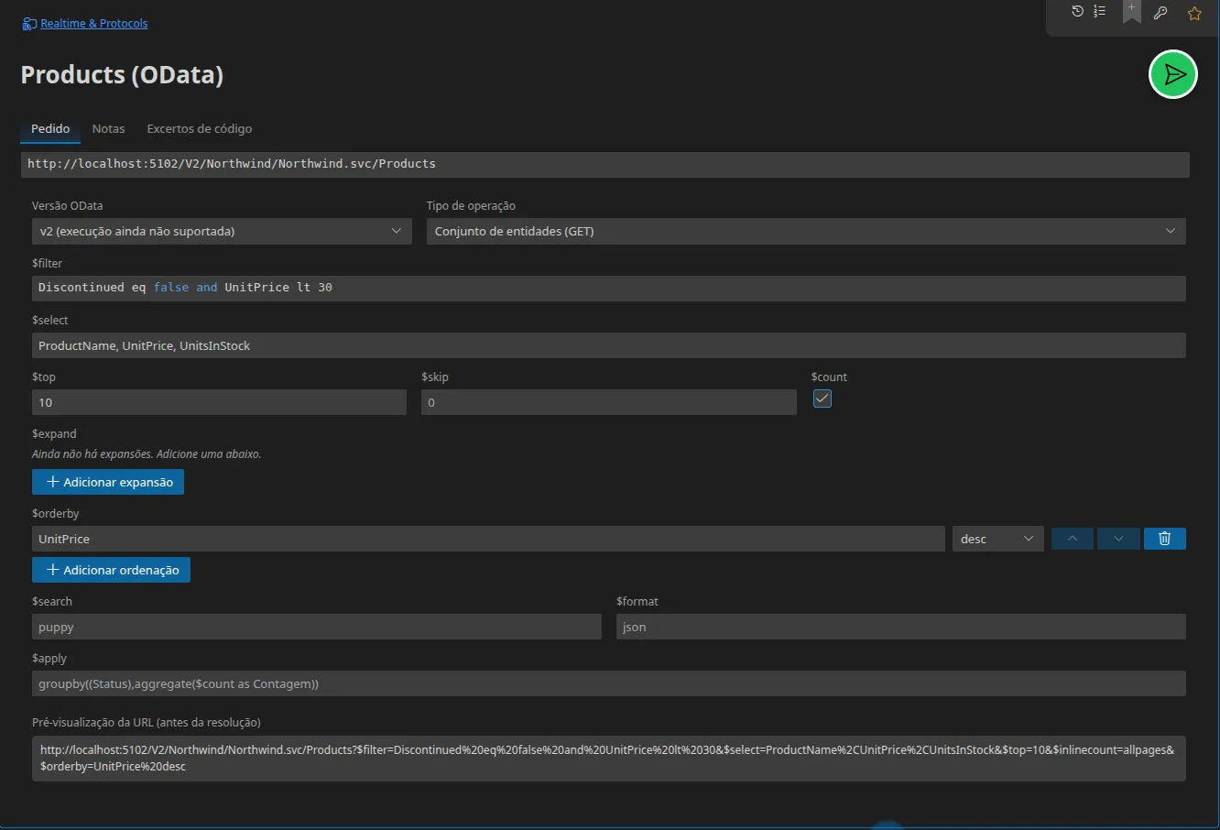The image size is (1220, 830).
Task: Change the desc sort direction dropdown
Action: point(998,539)
